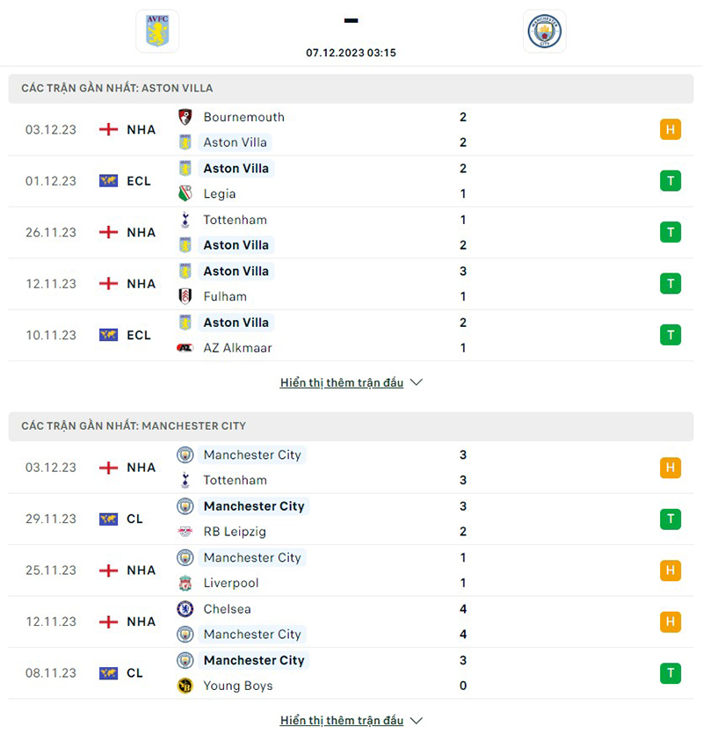Click the Legia Warsaw crest
The width and height of the screenshot is (703, 748).
187,193
